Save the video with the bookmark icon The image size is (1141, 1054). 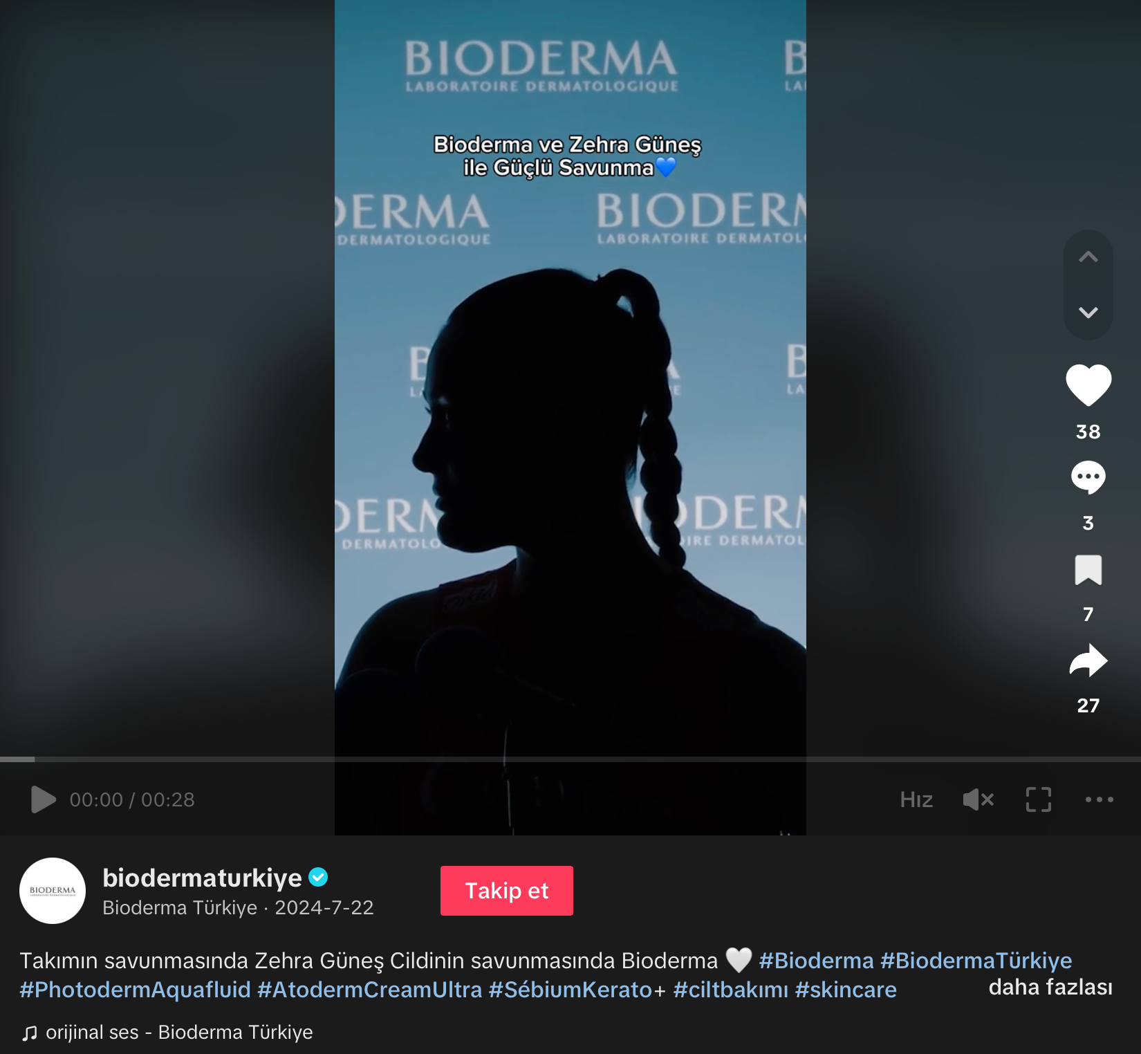click(1088, 570)
